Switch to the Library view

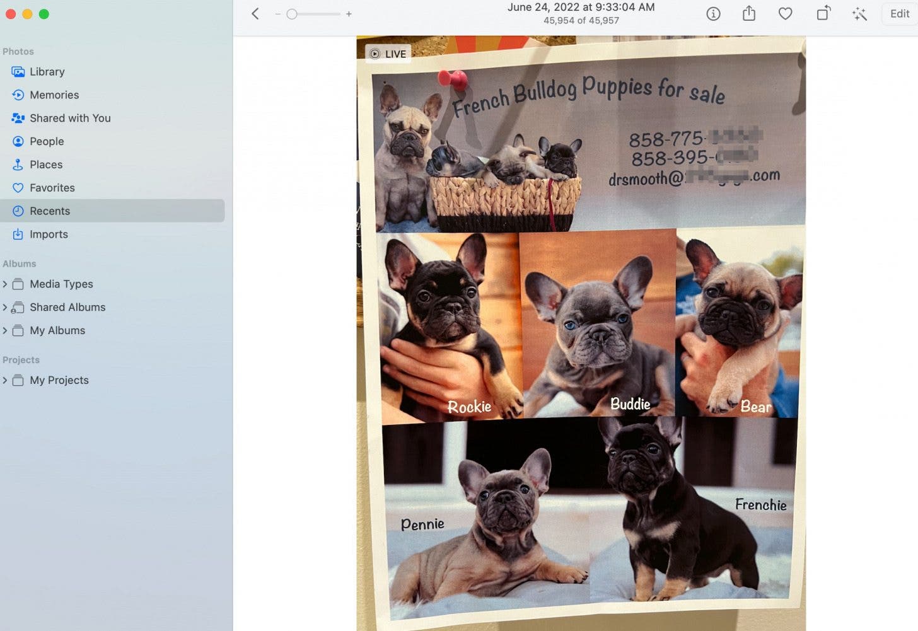tap(47, 71)
